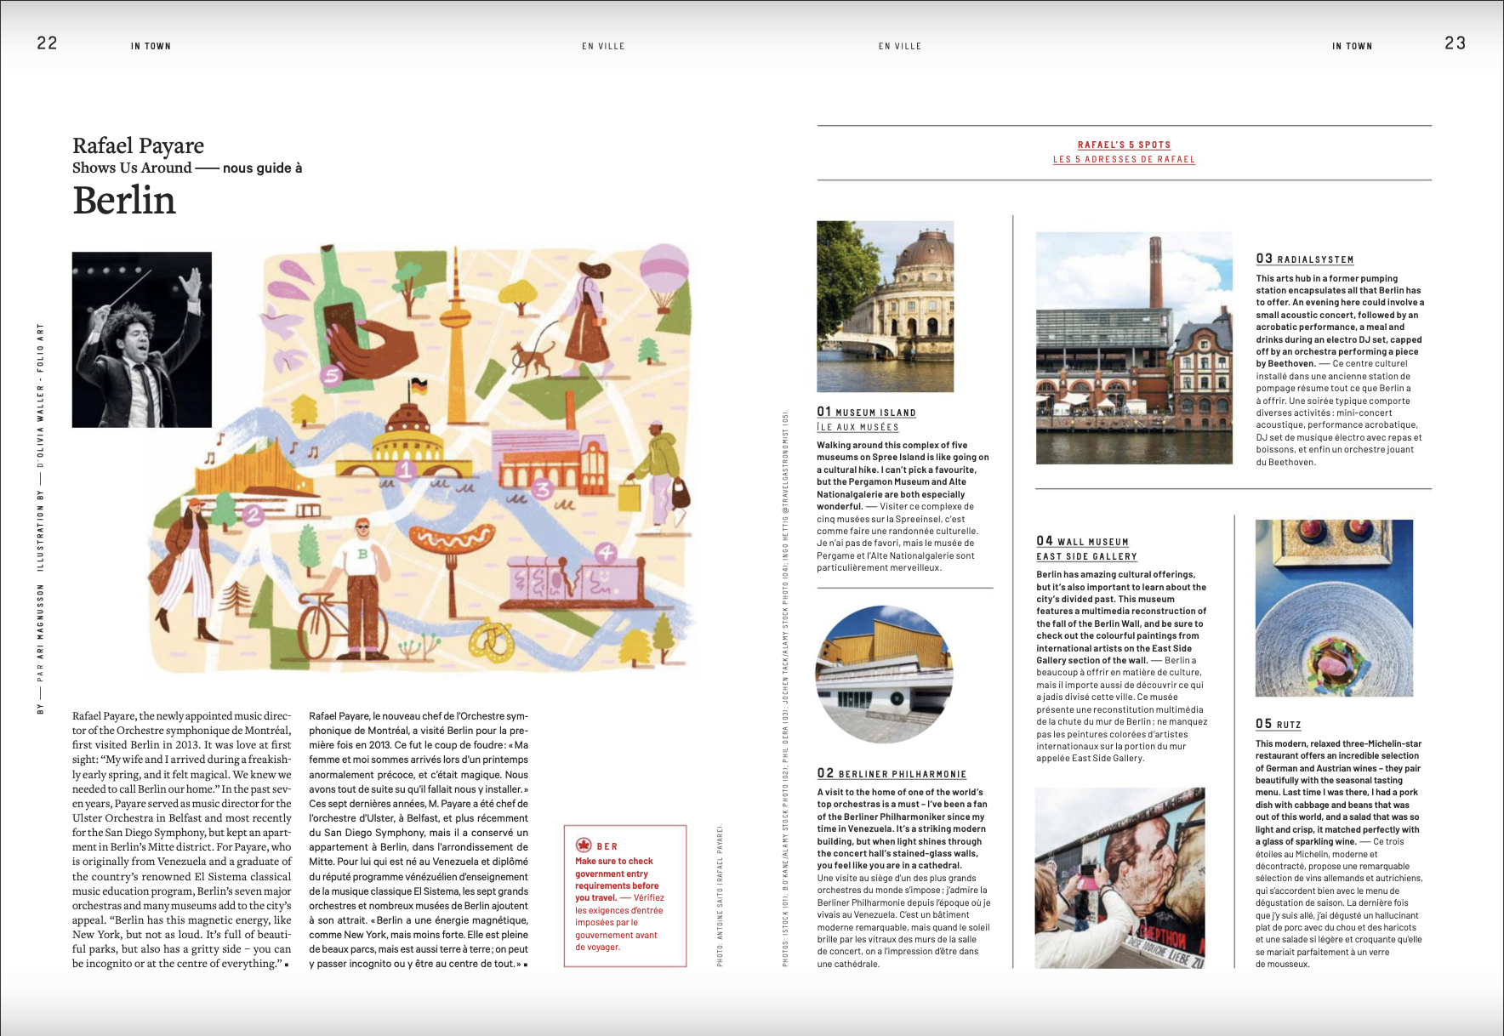Click 'Shows Us Around — nous guide à' subtitle

click(x=187, y=168)
